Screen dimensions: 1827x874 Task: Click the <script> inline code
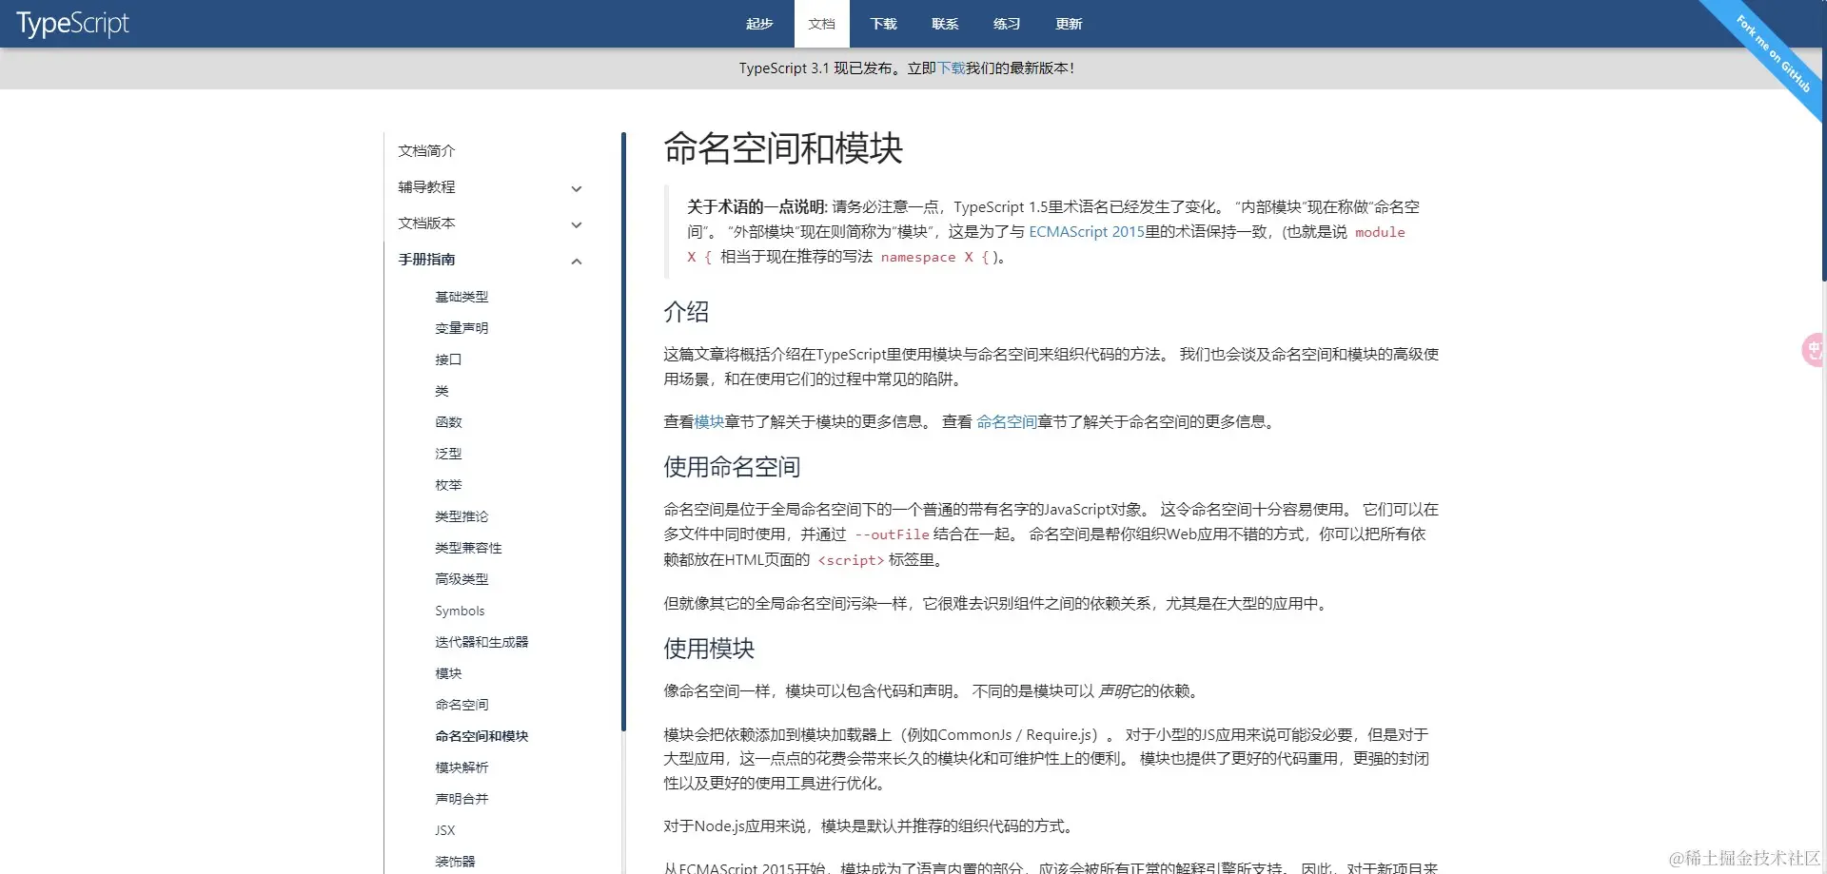point(851,560)
